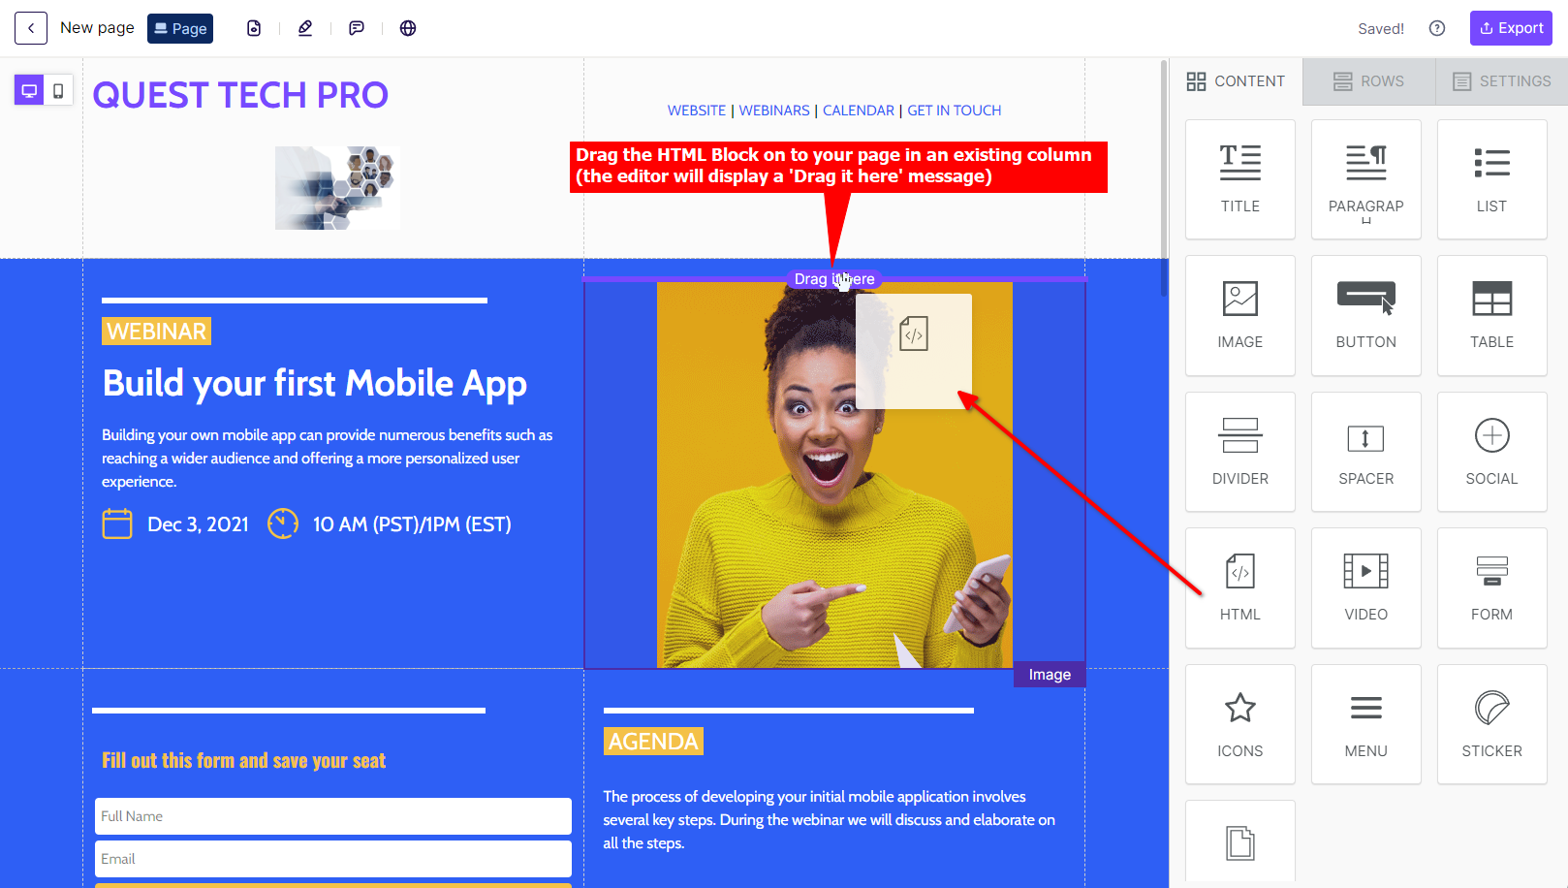This screenshot has width=1568, height=888.
Task: Open the ICONS content block
Action: tap(1239, 724)
